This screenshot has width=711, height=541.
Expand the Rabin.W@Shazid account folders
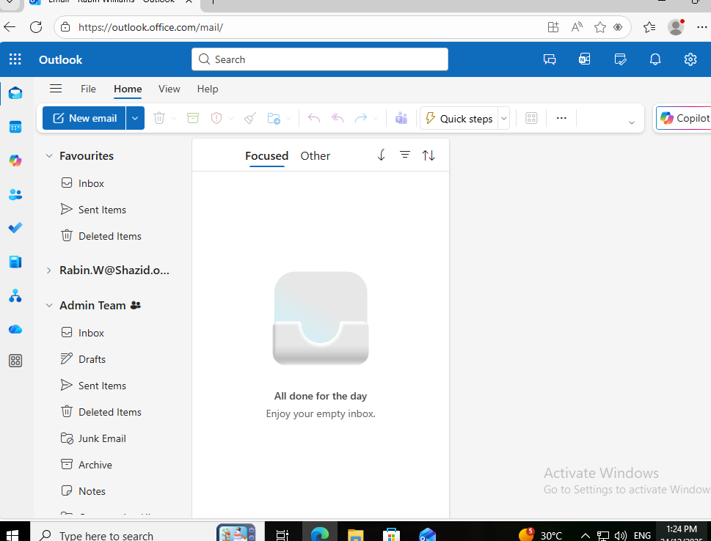[x=49, y=270]
